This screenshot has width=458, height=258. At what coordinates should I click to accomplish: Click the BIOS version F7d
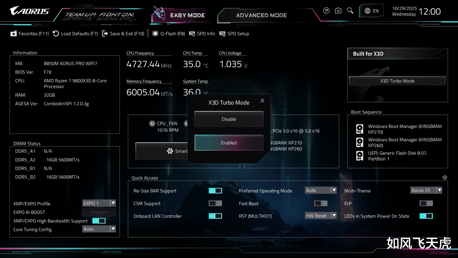tap(47, 72)
